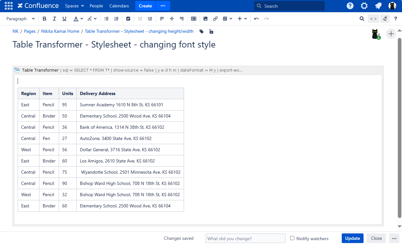This screenshot has height=244, width=402.
Task: Toggle bold text formatting
Action: [x=45, y=19]
